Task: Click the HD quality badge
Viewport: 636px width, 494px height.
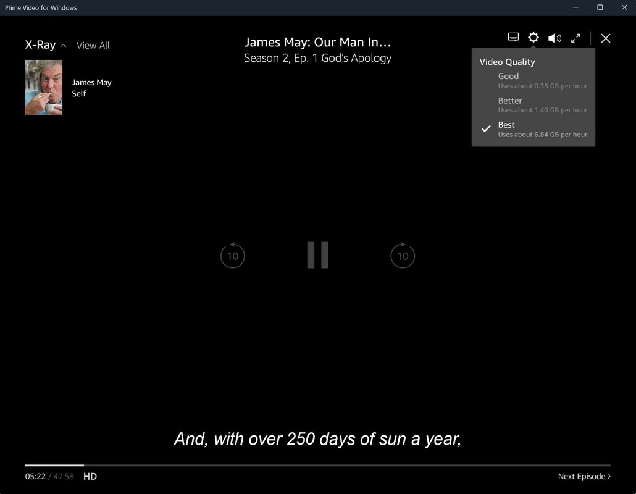Action: point(90,476)
